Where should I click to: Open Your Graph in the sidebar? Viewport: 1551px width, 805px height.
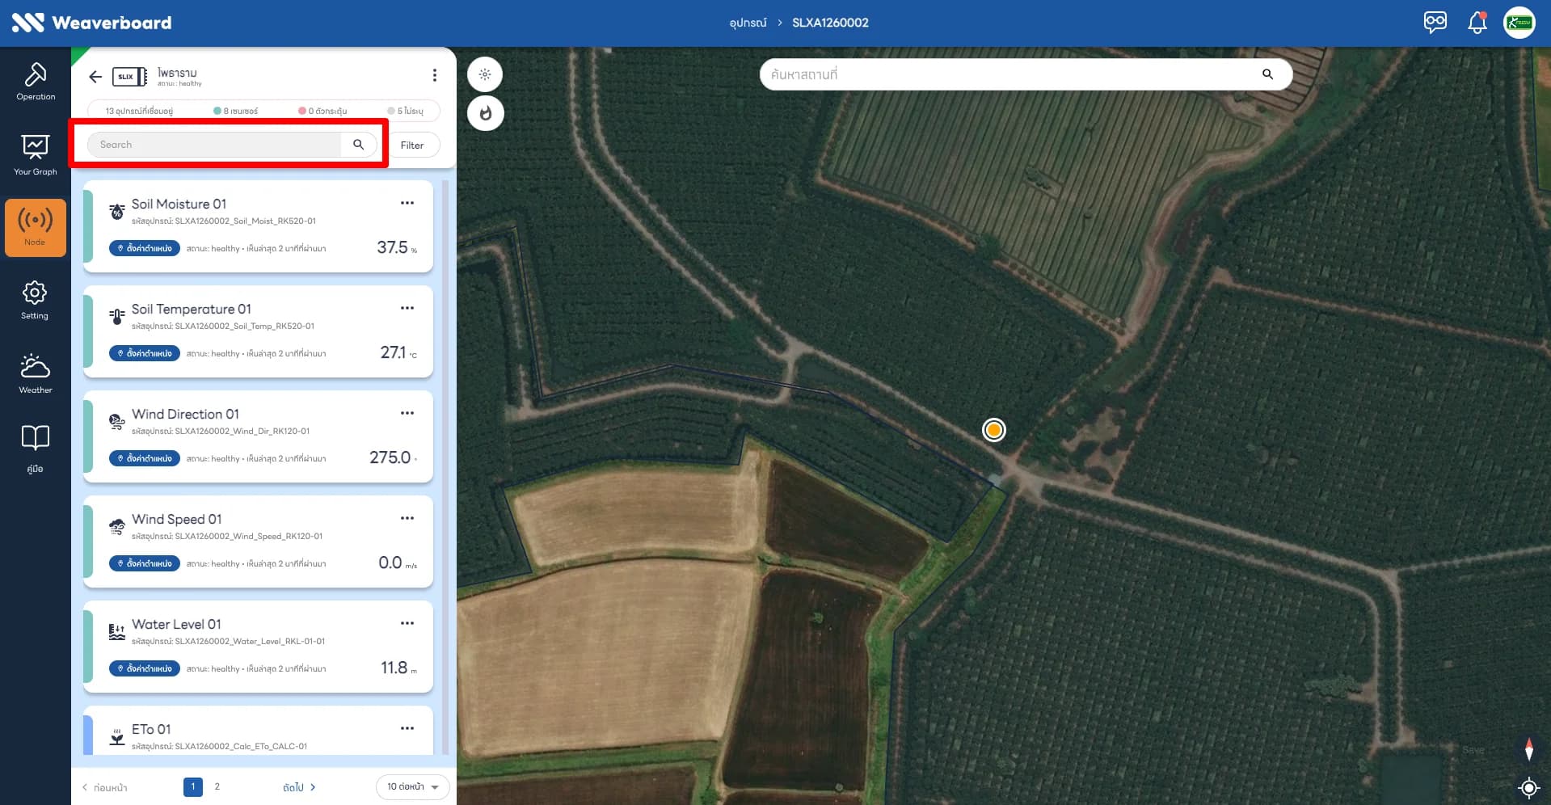(x=36, y=155)
